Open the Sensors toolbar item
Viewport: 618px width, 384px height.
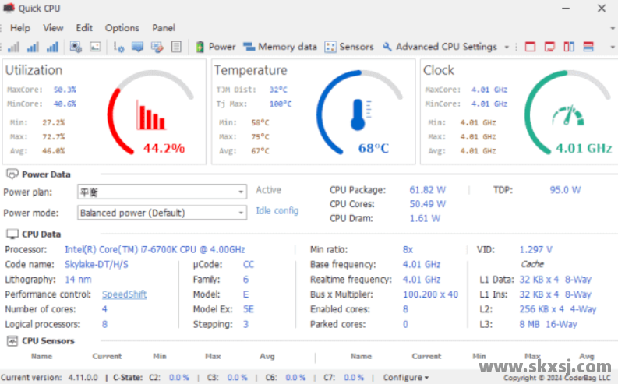(x=349, y=47)
